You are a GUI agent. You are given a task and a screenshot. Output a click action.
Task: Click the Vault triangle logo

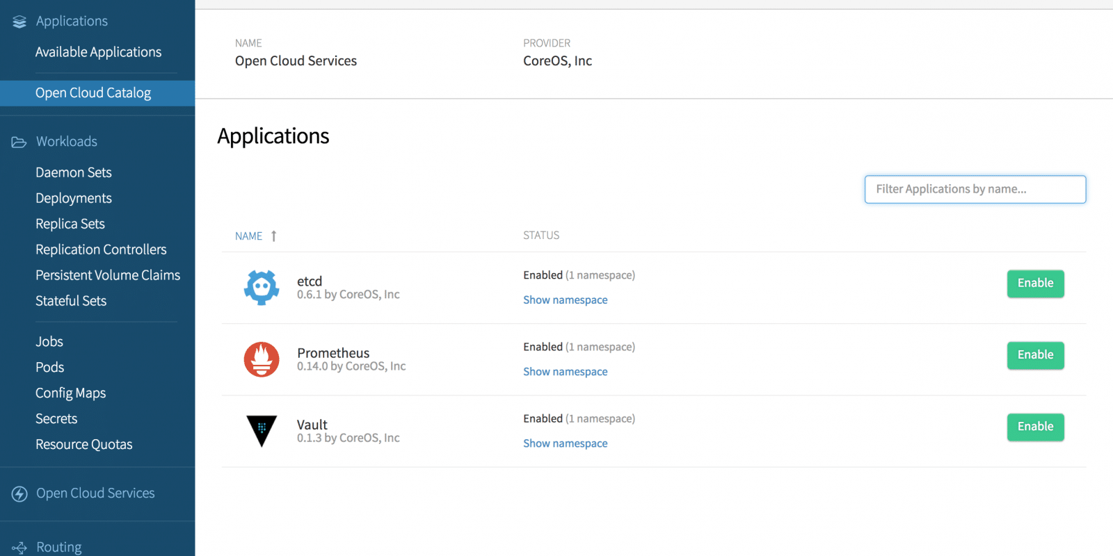click(x=262, y=431)
